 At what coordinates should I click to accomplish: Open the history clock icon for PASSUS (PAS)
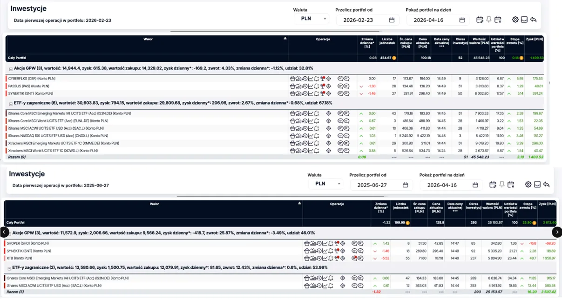tap(305, 86)
